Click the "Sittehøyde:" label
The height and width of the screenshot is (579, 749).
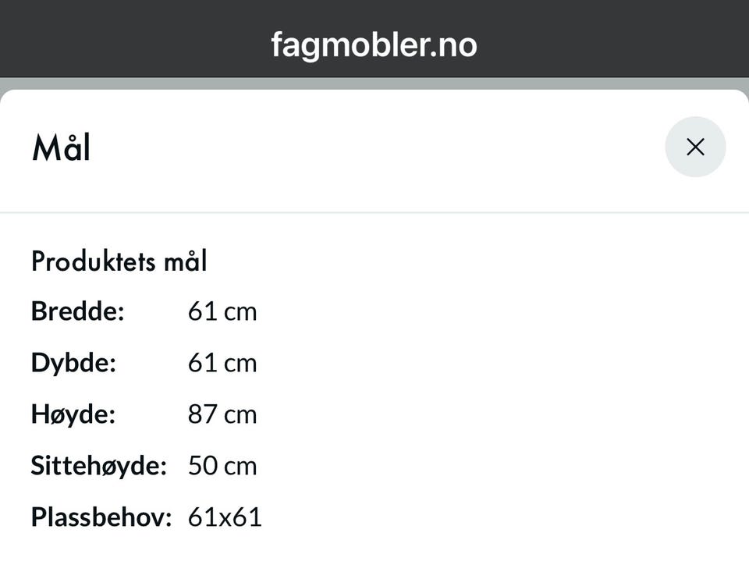pyautogui.click(x=99, y=466)
